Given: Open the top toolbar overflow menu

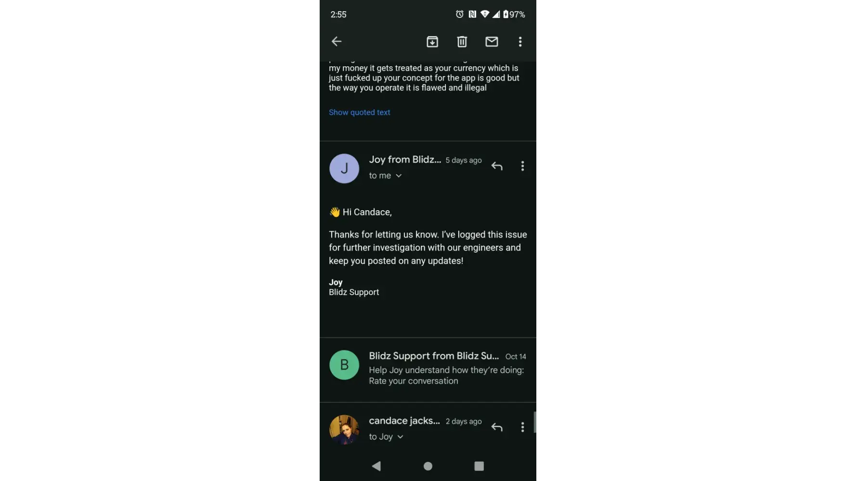Looking at the screenshot, I should tap(520, 42).
